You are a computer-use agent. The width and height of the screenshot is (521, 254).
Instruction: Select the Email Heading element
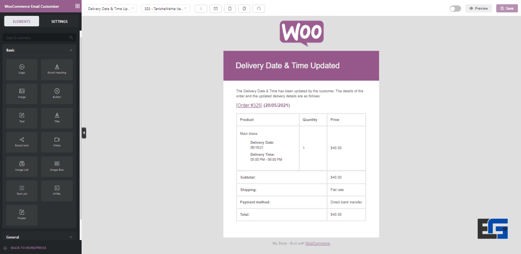click(x=57, y=70)
